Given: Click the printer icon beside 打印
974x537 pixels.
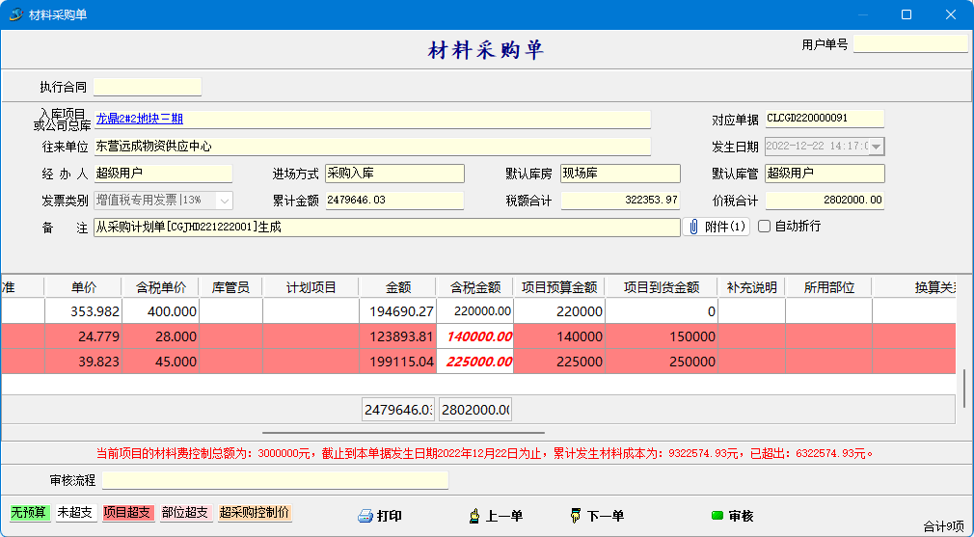Looking at the screenshot, I should click(365, 516).
